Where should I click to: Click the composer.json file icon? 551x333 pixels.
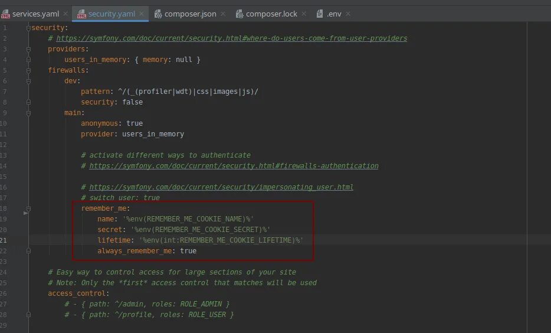point(158,14)
